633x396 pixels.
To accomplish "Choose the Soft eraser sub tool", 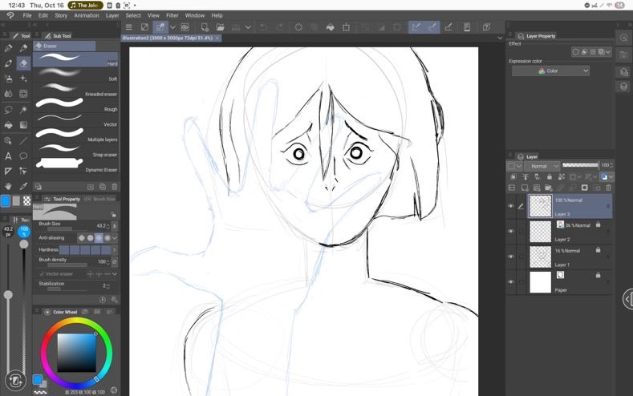I will (76, 75).
